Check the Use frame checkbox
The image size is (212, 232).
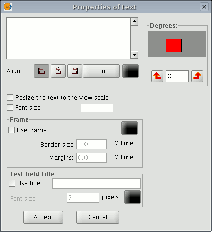[11, 130]
